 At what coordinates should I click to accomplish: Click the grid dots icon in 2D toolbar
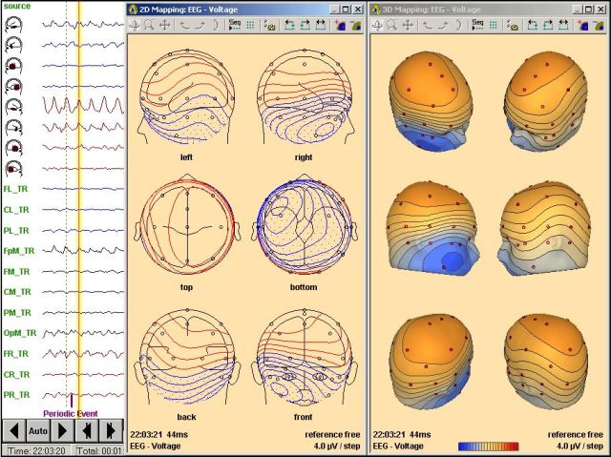[250, 25]
